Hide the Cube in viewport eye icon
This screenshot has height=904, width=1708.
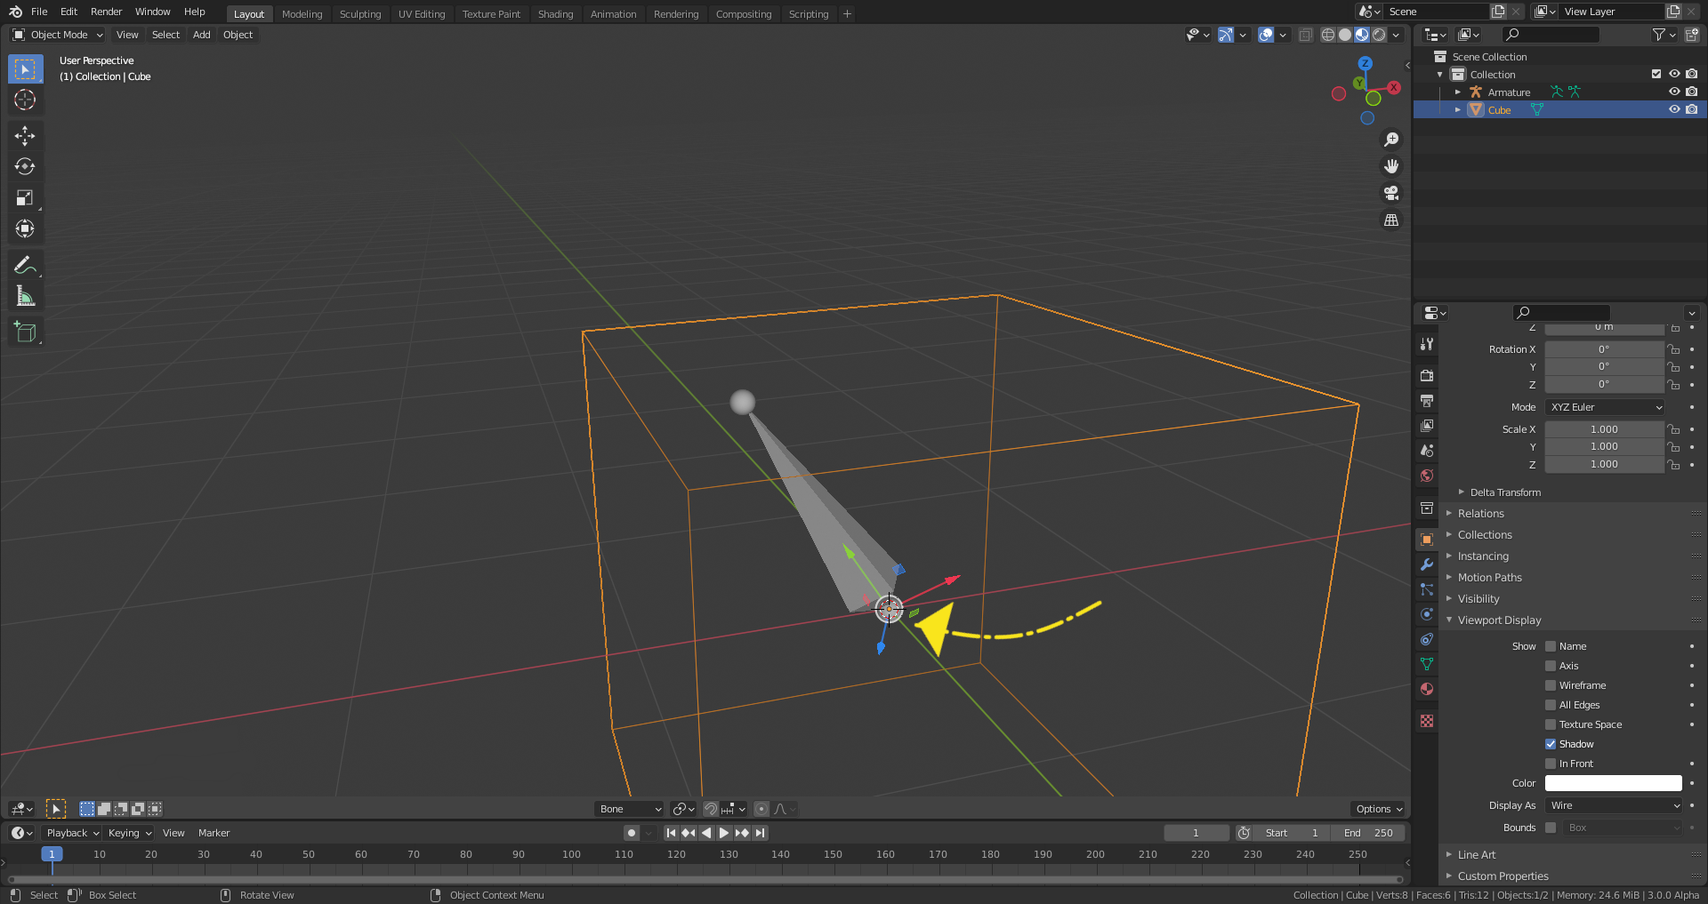[1674, 109]
